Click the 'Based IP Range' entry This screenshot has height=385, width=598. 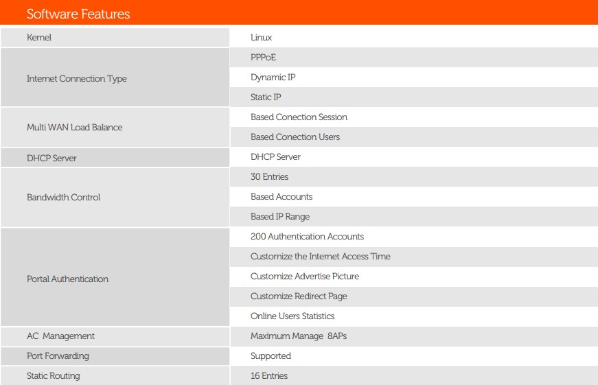(280, 217)
